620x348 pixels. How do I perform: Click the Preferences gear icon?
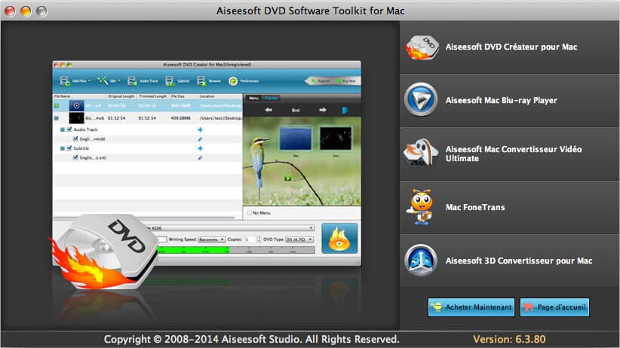point(233,81)
